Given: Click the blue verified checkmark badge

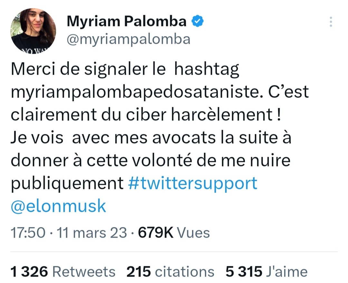Looking at the screenshot, I should point(198,22).
